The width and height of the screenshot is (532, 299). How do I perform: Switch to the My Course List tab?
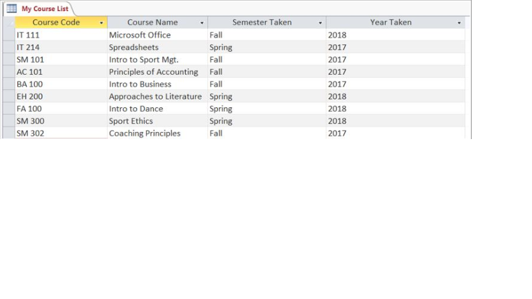coord(44,9)
